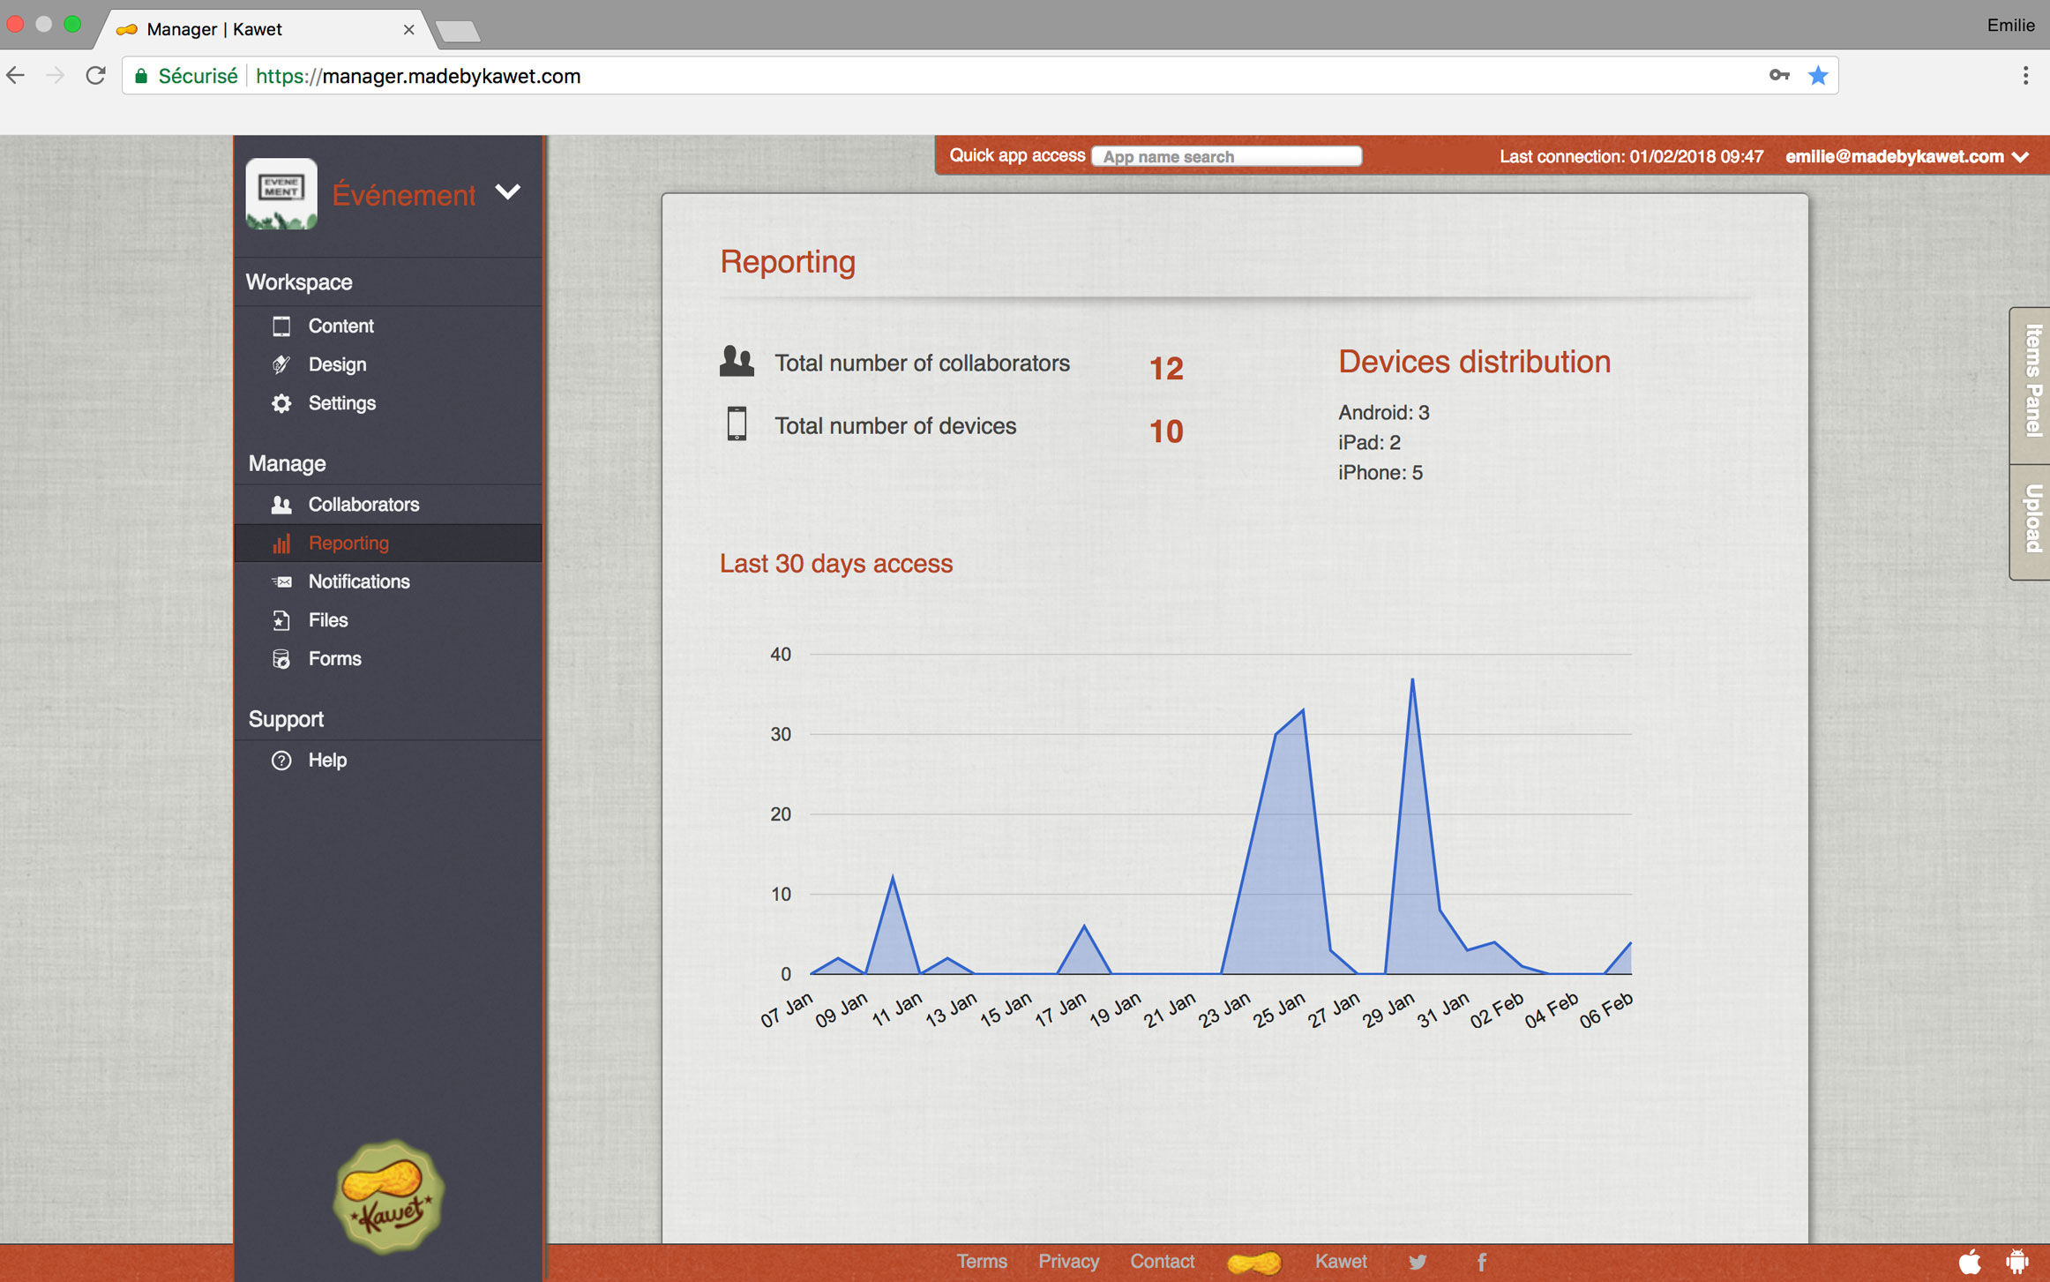Click the Terms link in the footer
Viewport: 2050px width, 1282px height.
982,1262
